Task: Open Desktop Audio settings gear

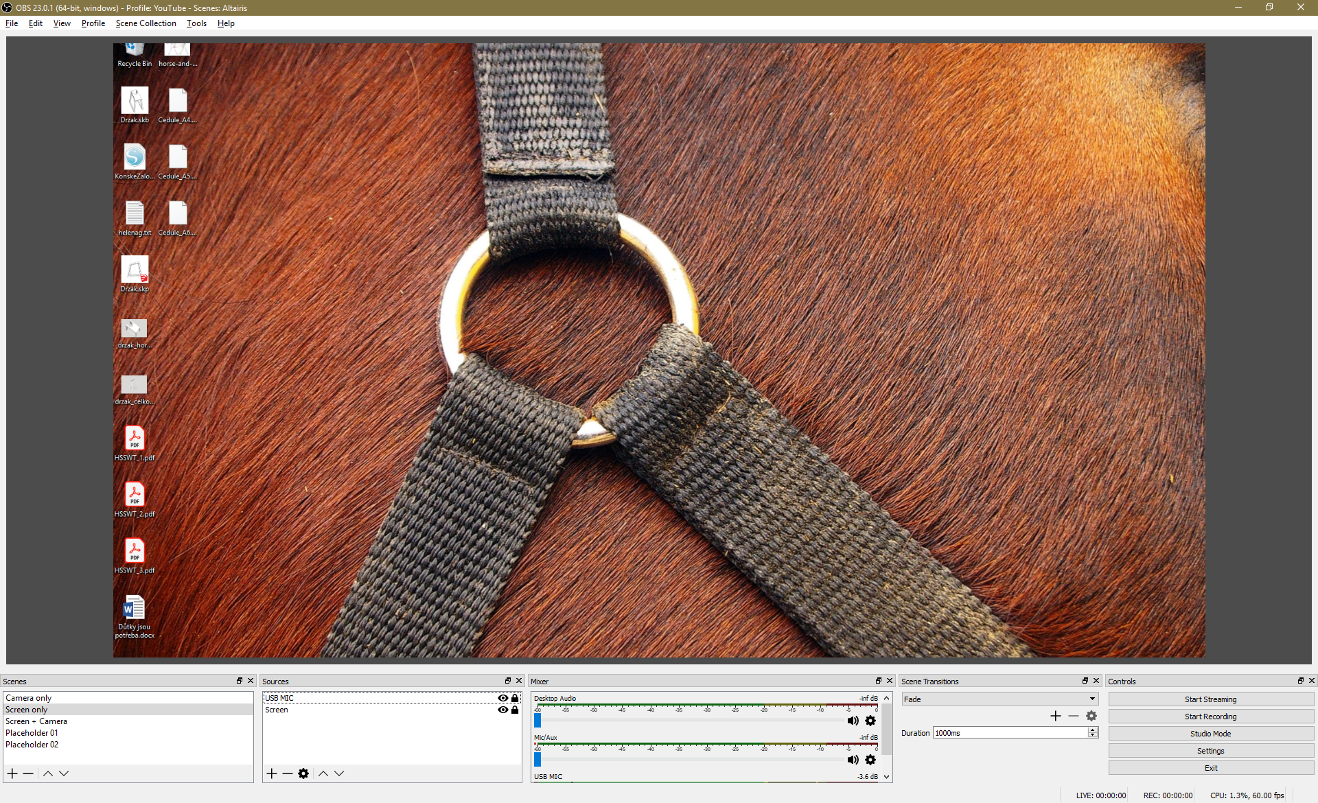Action: [x=870, y=721]
